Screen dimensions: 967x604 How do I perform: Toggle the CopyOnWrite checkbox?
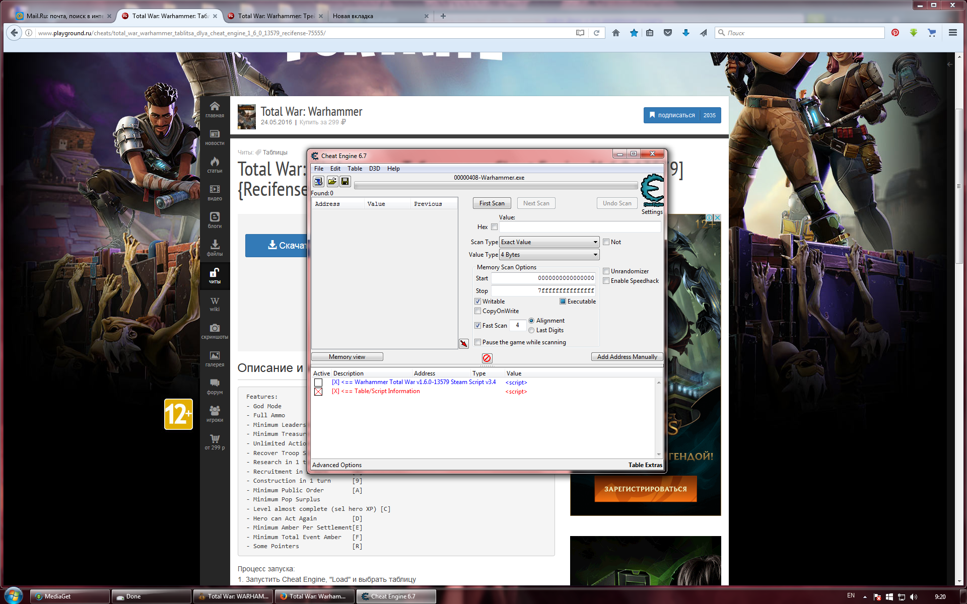pyautogui.click(x=477, y=311)
